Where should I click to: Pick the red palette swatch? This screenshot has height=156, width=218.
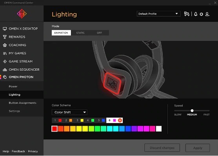(x=54, y=129)
